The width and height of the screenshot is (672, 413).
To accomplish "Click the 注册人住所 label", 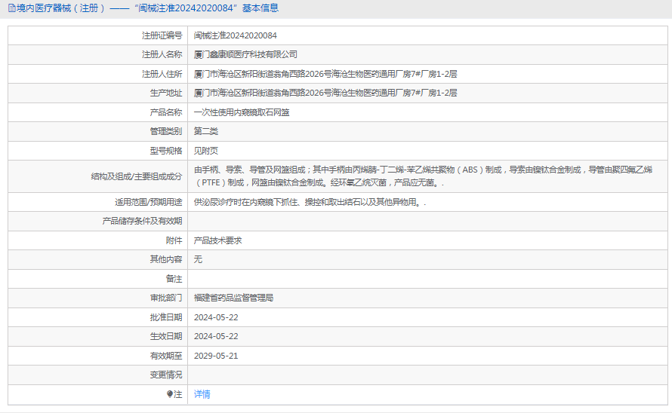I will 162,74.
